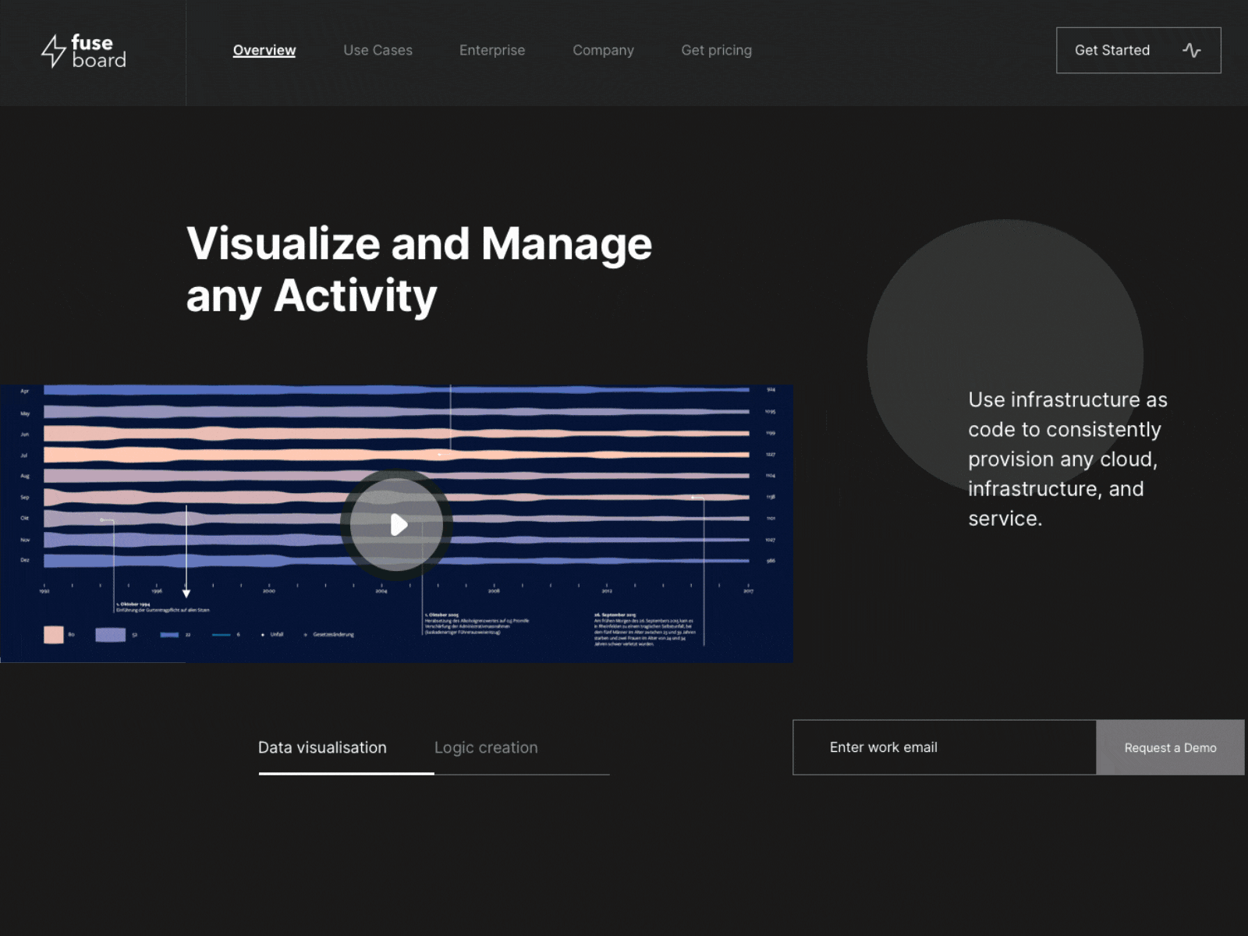Click the fuse board wordmark text
The width and height of the screenshot is (1248, 936).
pyautogui.click(x=98, y=51)
